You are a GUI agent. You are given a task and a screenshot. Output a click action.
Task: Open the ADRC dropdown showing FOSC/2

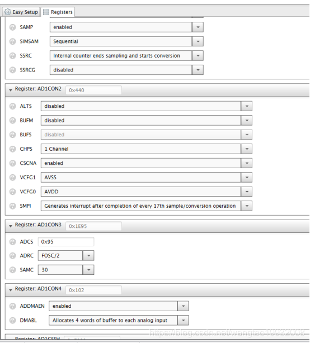pyautogui.click(x=66, y=255)
